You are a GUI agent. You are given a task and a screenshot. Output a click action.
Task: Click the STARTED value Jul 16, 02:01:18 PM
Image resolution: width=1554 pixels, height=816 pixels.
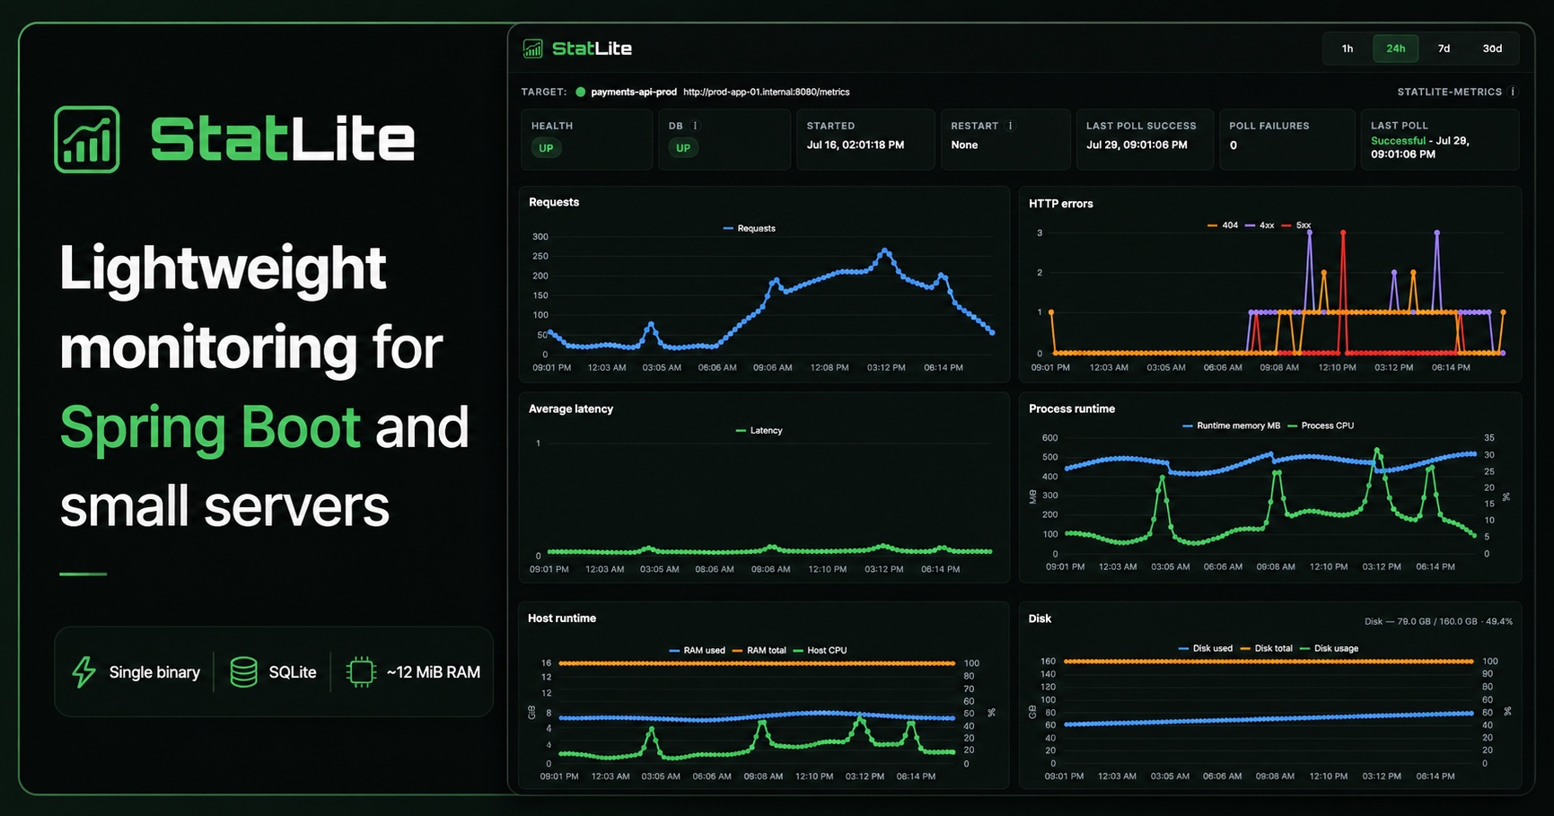click(856, 145)
